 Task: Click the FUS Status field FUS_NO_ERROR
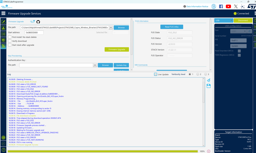180,38
